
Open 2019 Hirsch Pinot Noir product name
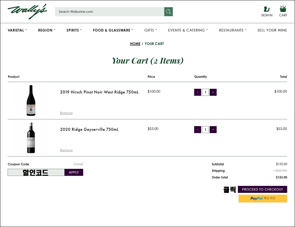(99, 92)
